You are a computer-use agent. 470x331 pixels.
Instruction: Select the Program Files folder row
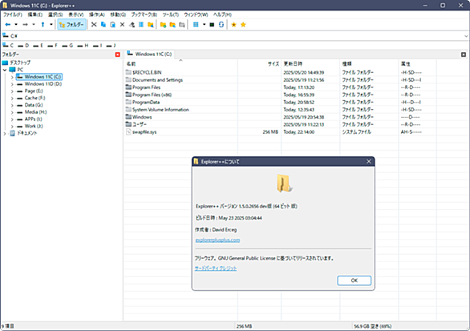point(146,87)
